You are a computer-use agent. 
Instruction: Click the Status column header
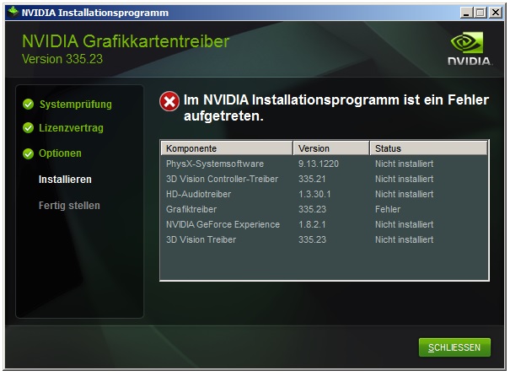(x=428, y=148)
